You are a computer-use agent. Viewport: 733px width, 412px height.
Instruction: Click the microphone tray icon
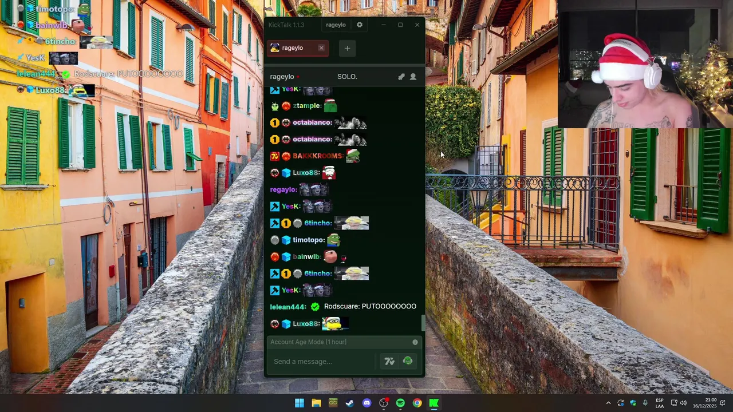(x=645, y=403)
